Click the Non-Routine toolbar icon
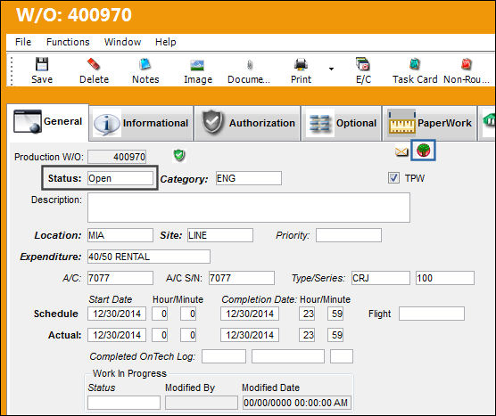Viewport: 496px width, 416px height. (467, 64)
